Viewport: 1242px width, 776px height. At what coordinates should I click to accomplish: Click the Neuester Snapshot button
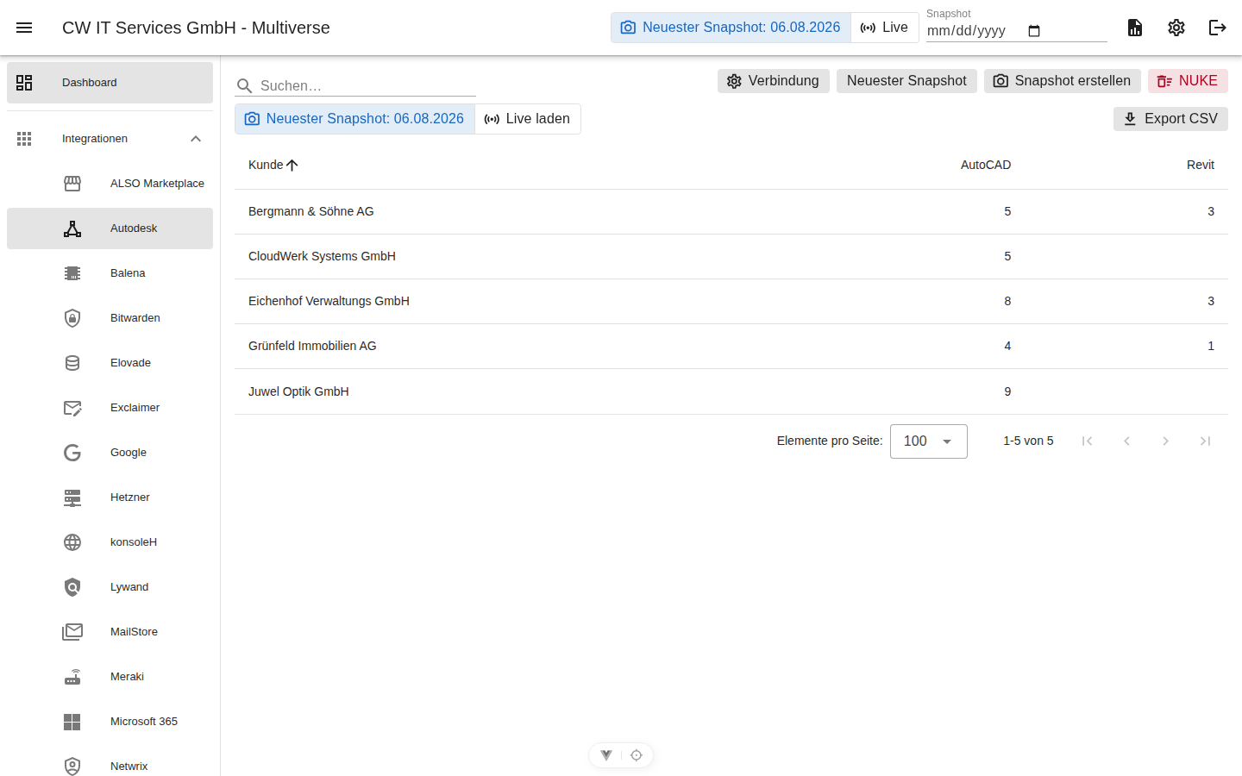(906, 81)
